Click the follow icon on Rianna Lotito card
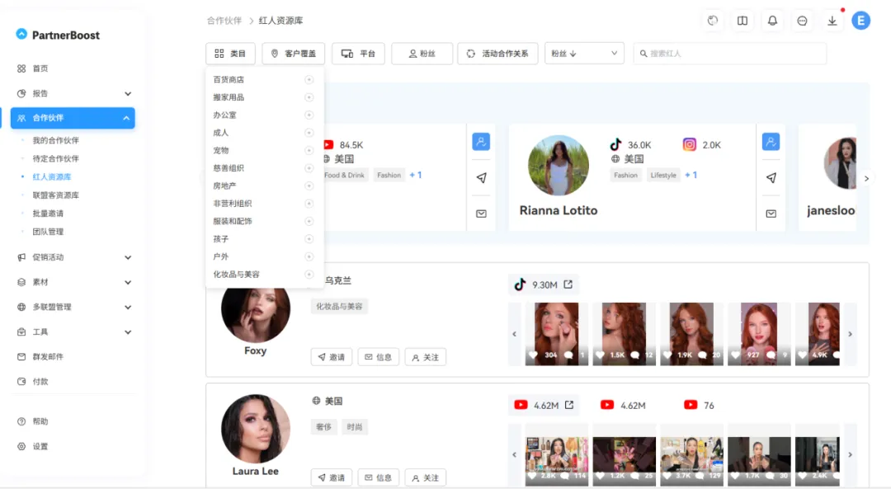The height and width of the screenshot is (489, 891). pos(771,141)
